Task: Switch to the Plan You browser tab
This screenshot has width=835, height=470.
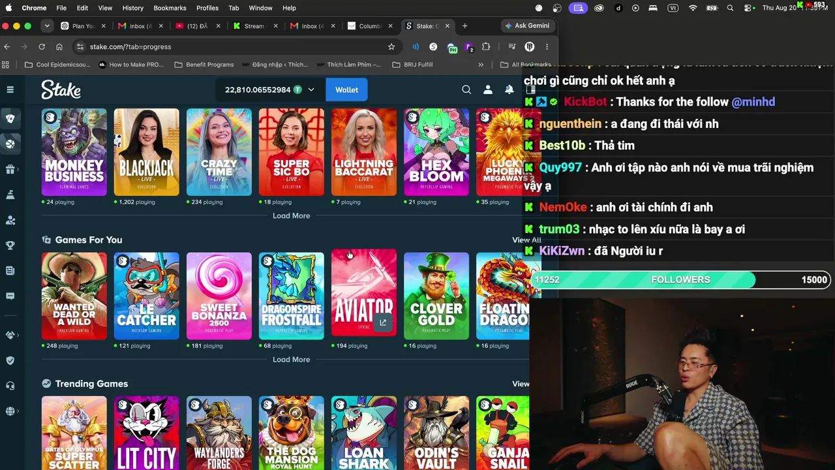Action: [x=83, y=26]
